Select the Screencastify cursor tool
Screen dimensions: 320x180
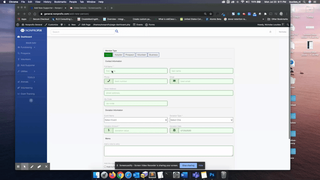(x=24, y=166)
